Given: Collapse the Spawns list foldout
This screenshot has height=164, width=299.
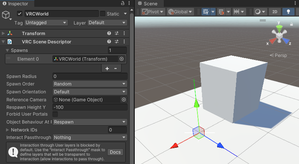Looking at the screenshot, I should [x=8, y=50].
